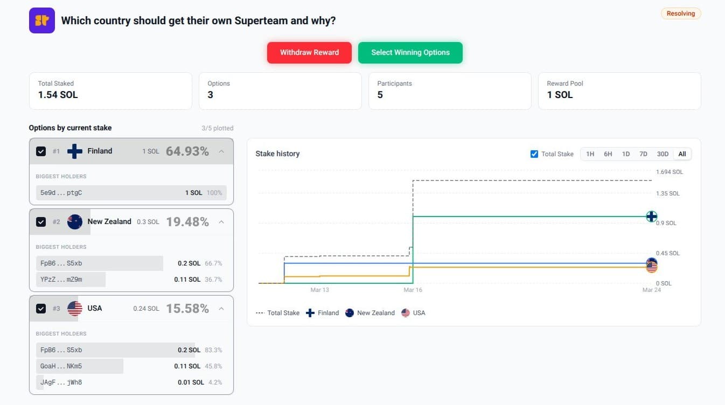Image resolution: width=725 pixels, height=405 pixels.
Task: Click the Options count value 3
Action: click(210, 95)
